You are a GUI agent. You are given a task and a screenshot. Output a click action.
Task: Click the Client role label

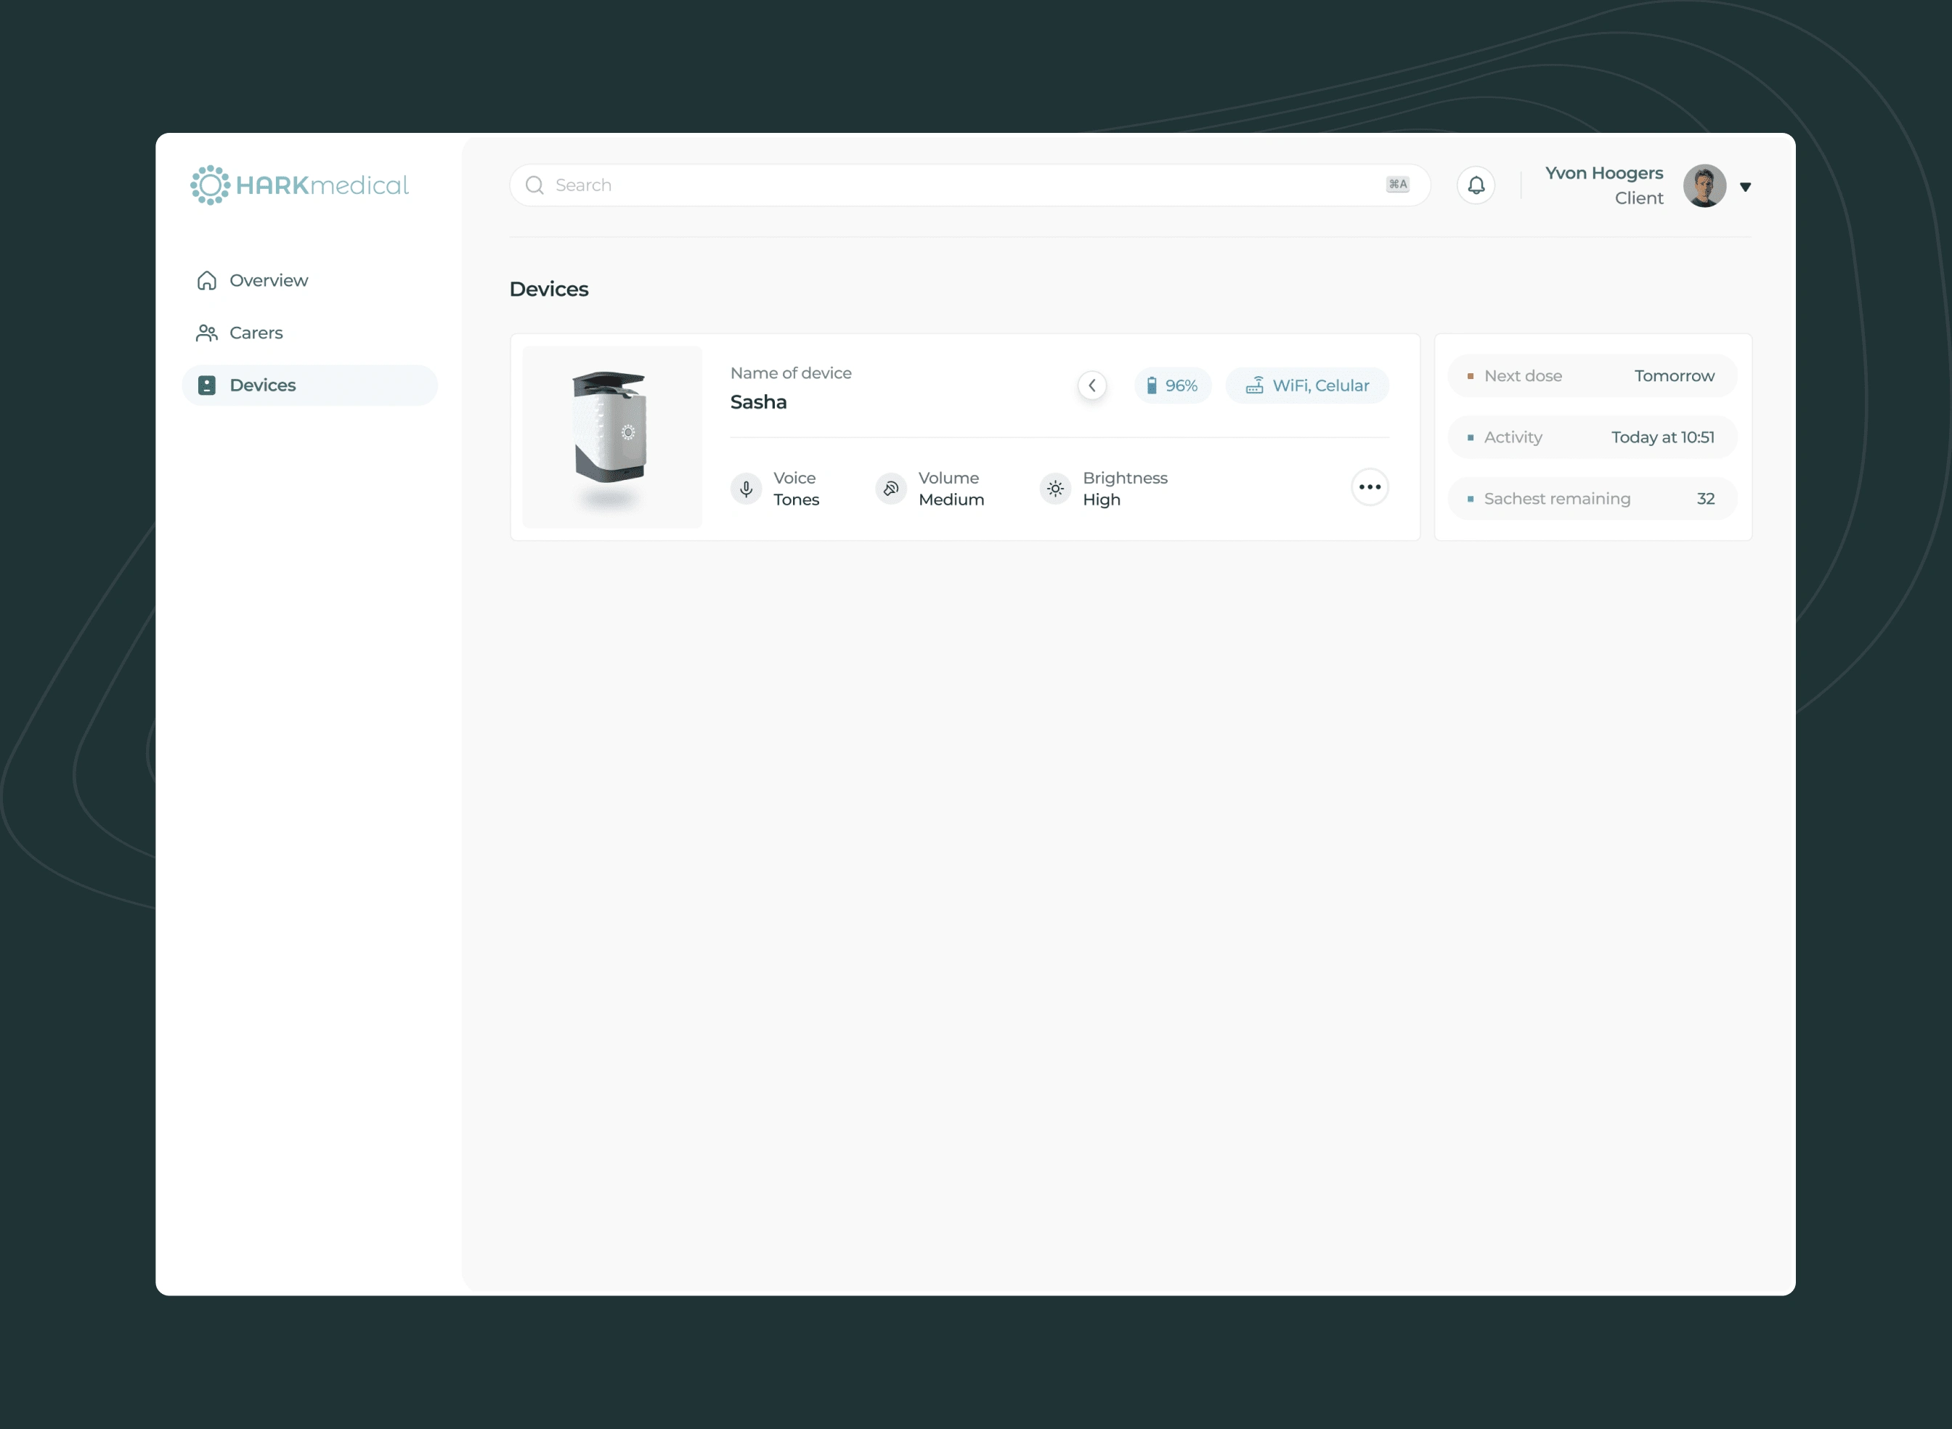pyautogui.click(x=1639, y=198)
